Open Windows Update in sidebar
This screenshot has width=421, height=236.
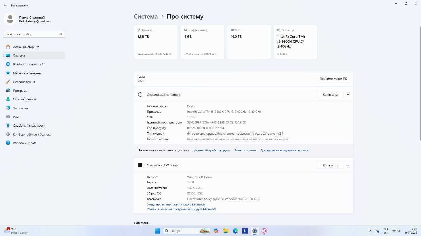34,143
